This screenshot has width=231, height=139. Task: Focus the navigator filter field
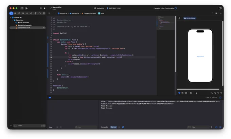click(x=29, y=126)
